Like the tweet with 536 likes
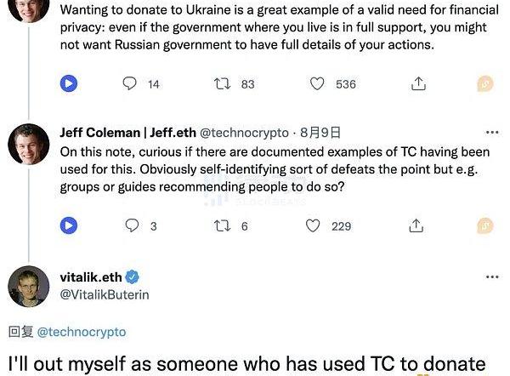The image size is (510, 376). coord(317,83)
